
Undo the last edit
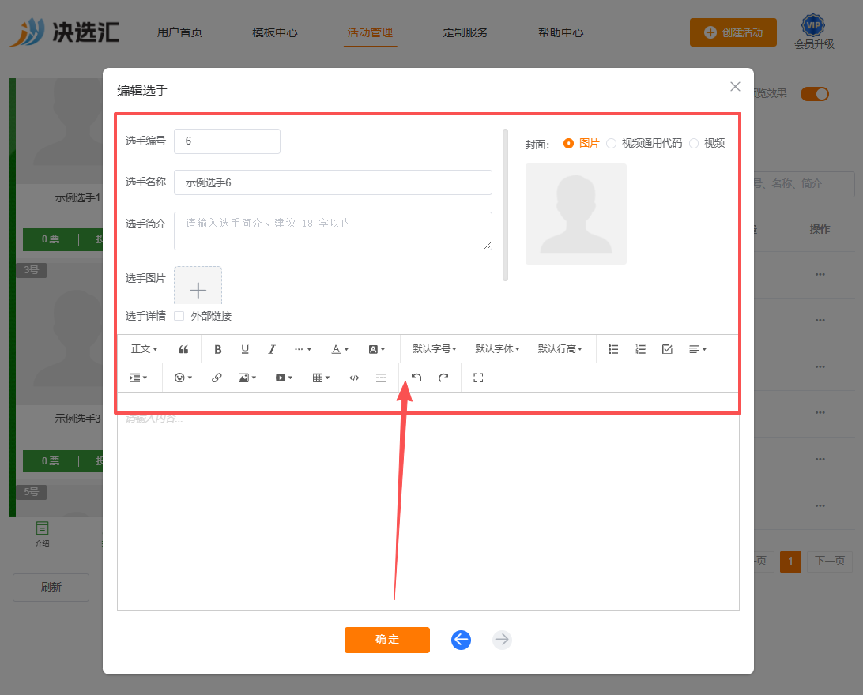(x=416, y=378)
